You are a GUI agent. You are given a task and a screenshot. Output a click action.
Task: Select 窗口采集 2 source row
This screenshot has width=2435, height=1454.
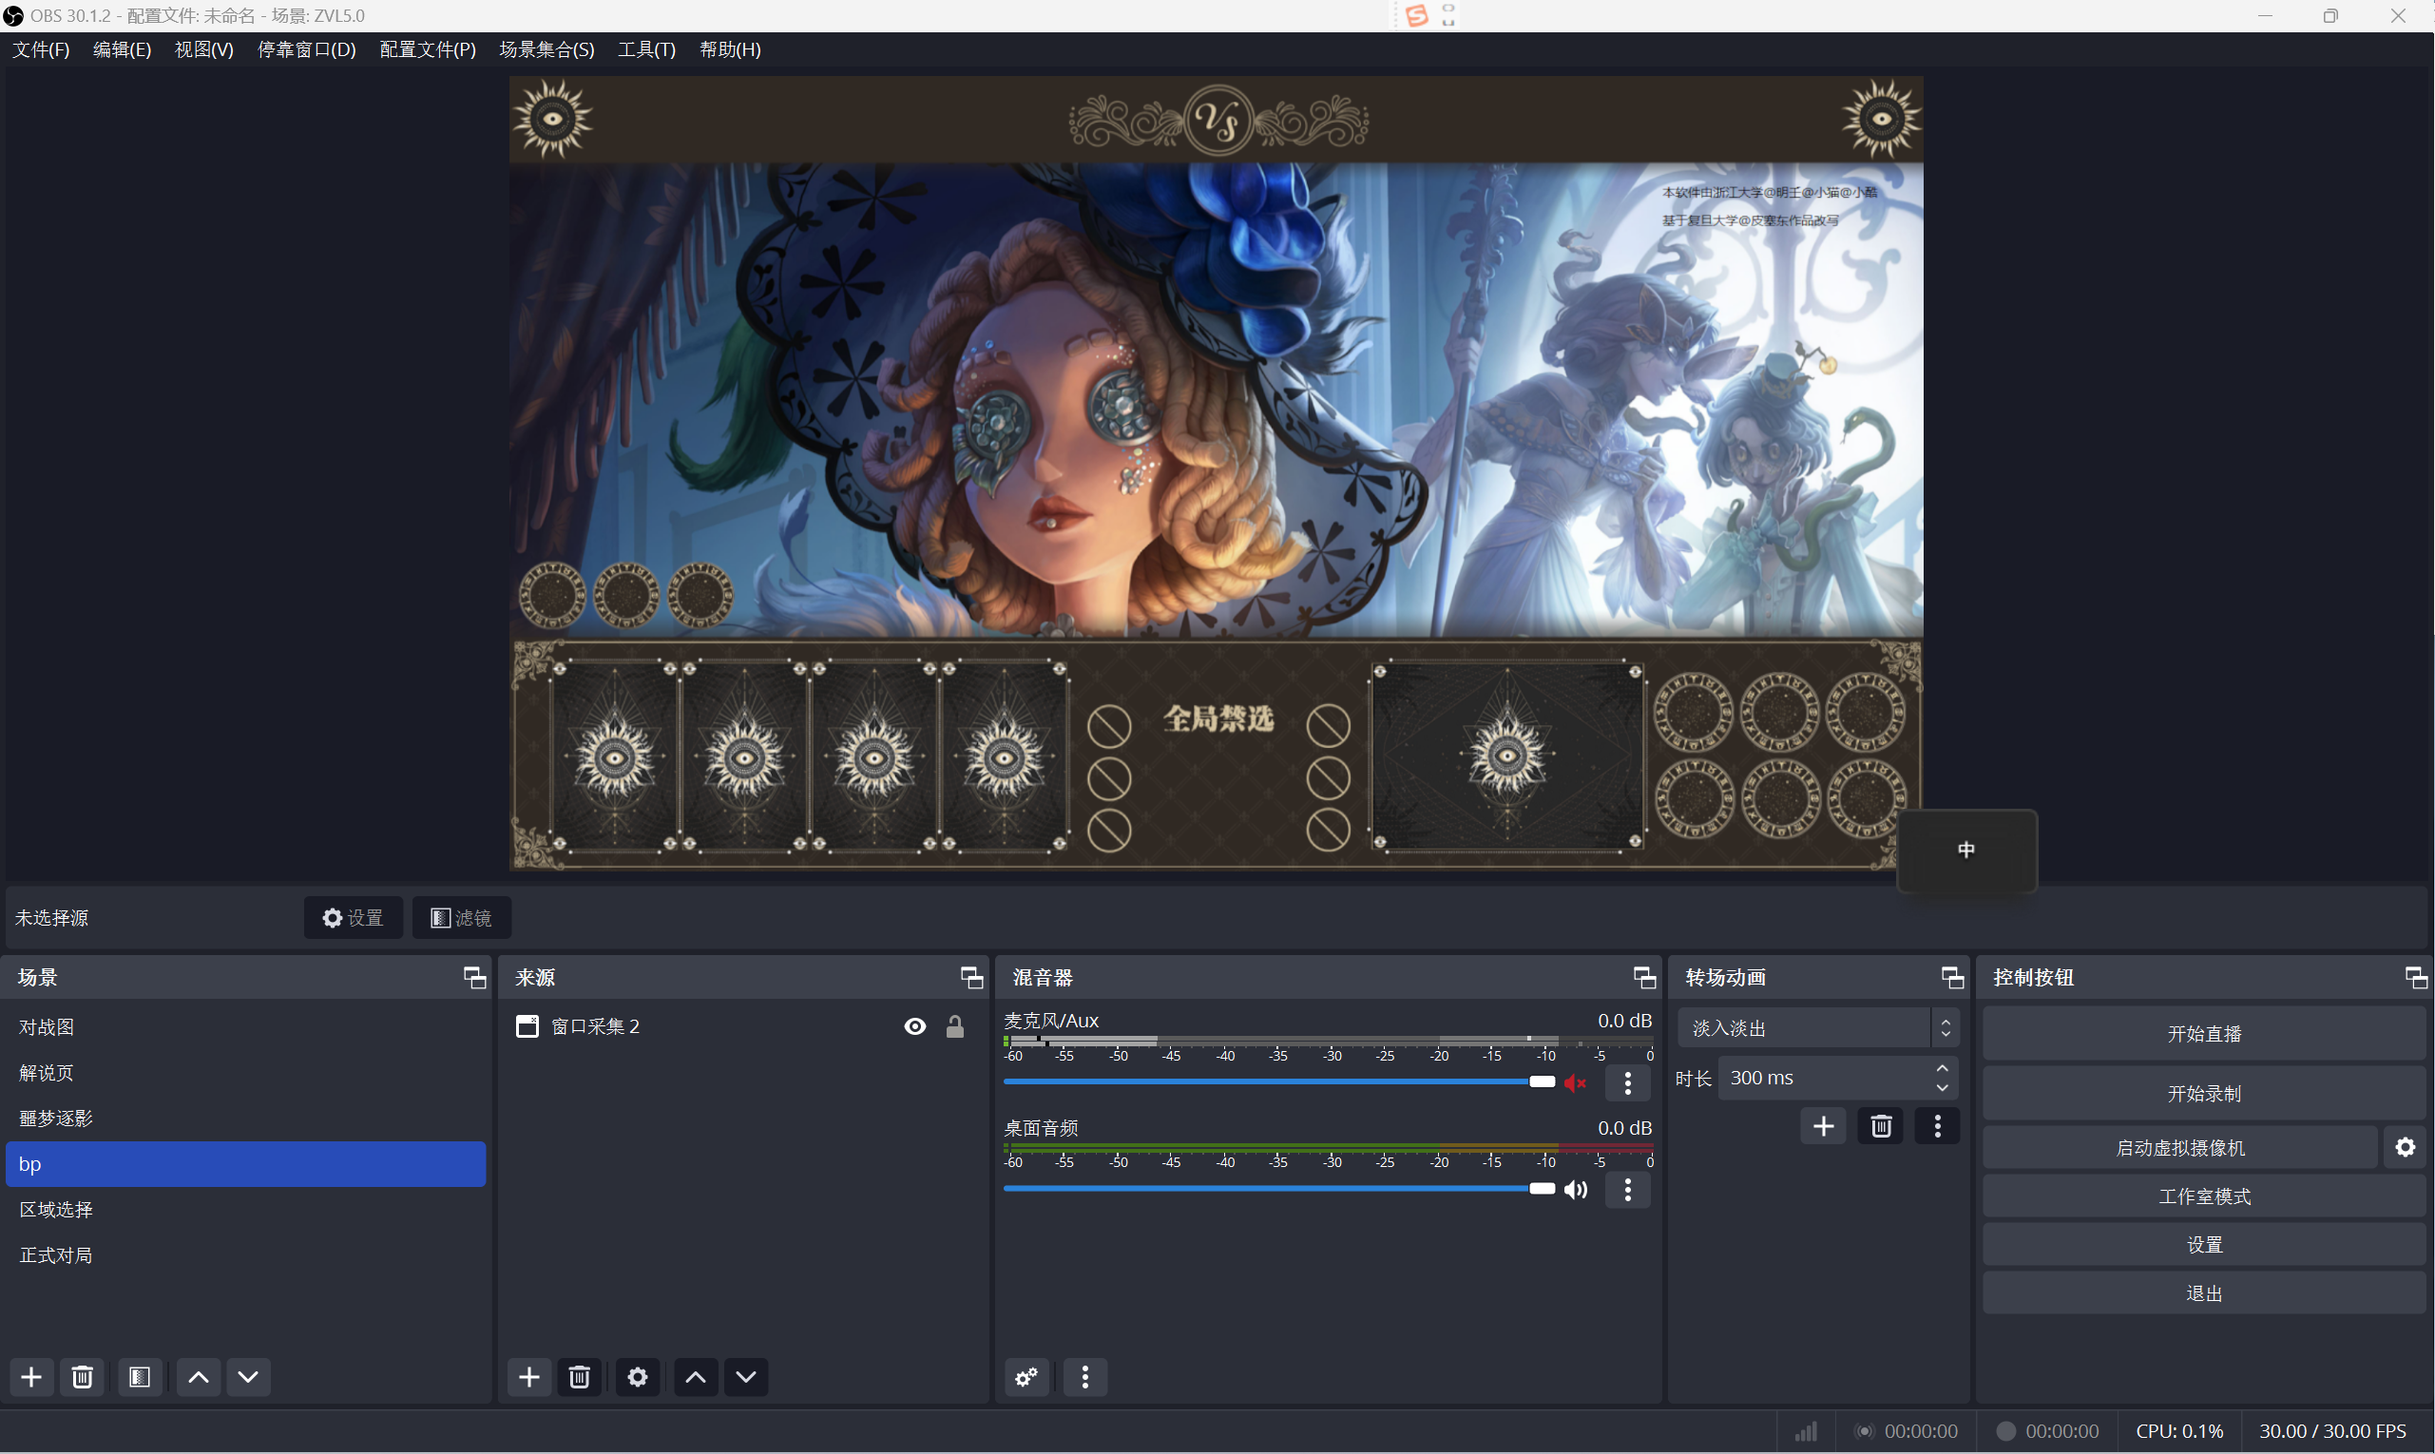coord(740,1025)
